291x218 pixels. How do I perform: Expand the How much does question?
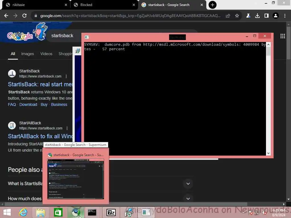click(188, 199)
